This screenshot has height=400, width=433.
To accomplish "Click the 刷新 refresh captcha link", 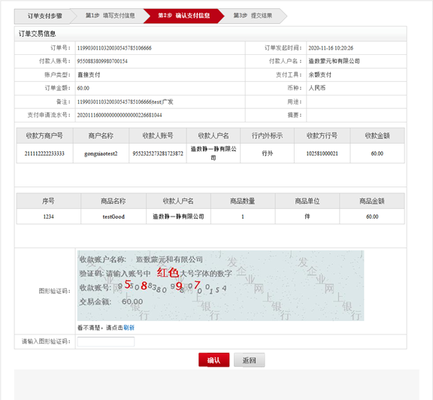I will (x=129, y=328).
